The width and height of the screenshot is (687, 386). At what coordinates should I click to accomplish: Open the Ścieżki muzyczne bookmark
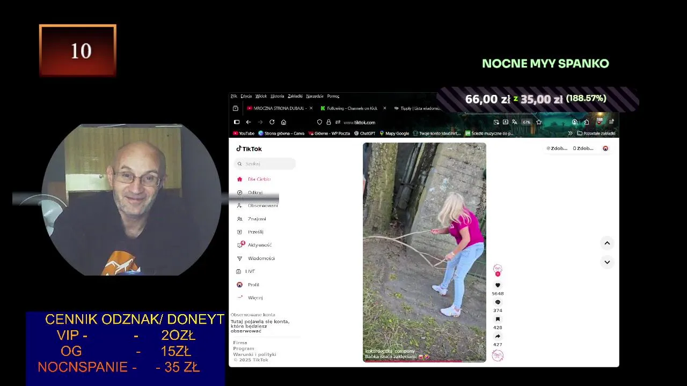(x=489, y=133)
